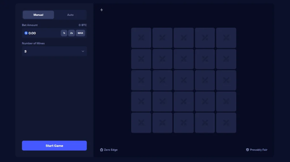This screenshot has width=290, height=162.
Task: Reveal tile in row 2, column 5
Action: click(x=226, y=59)
